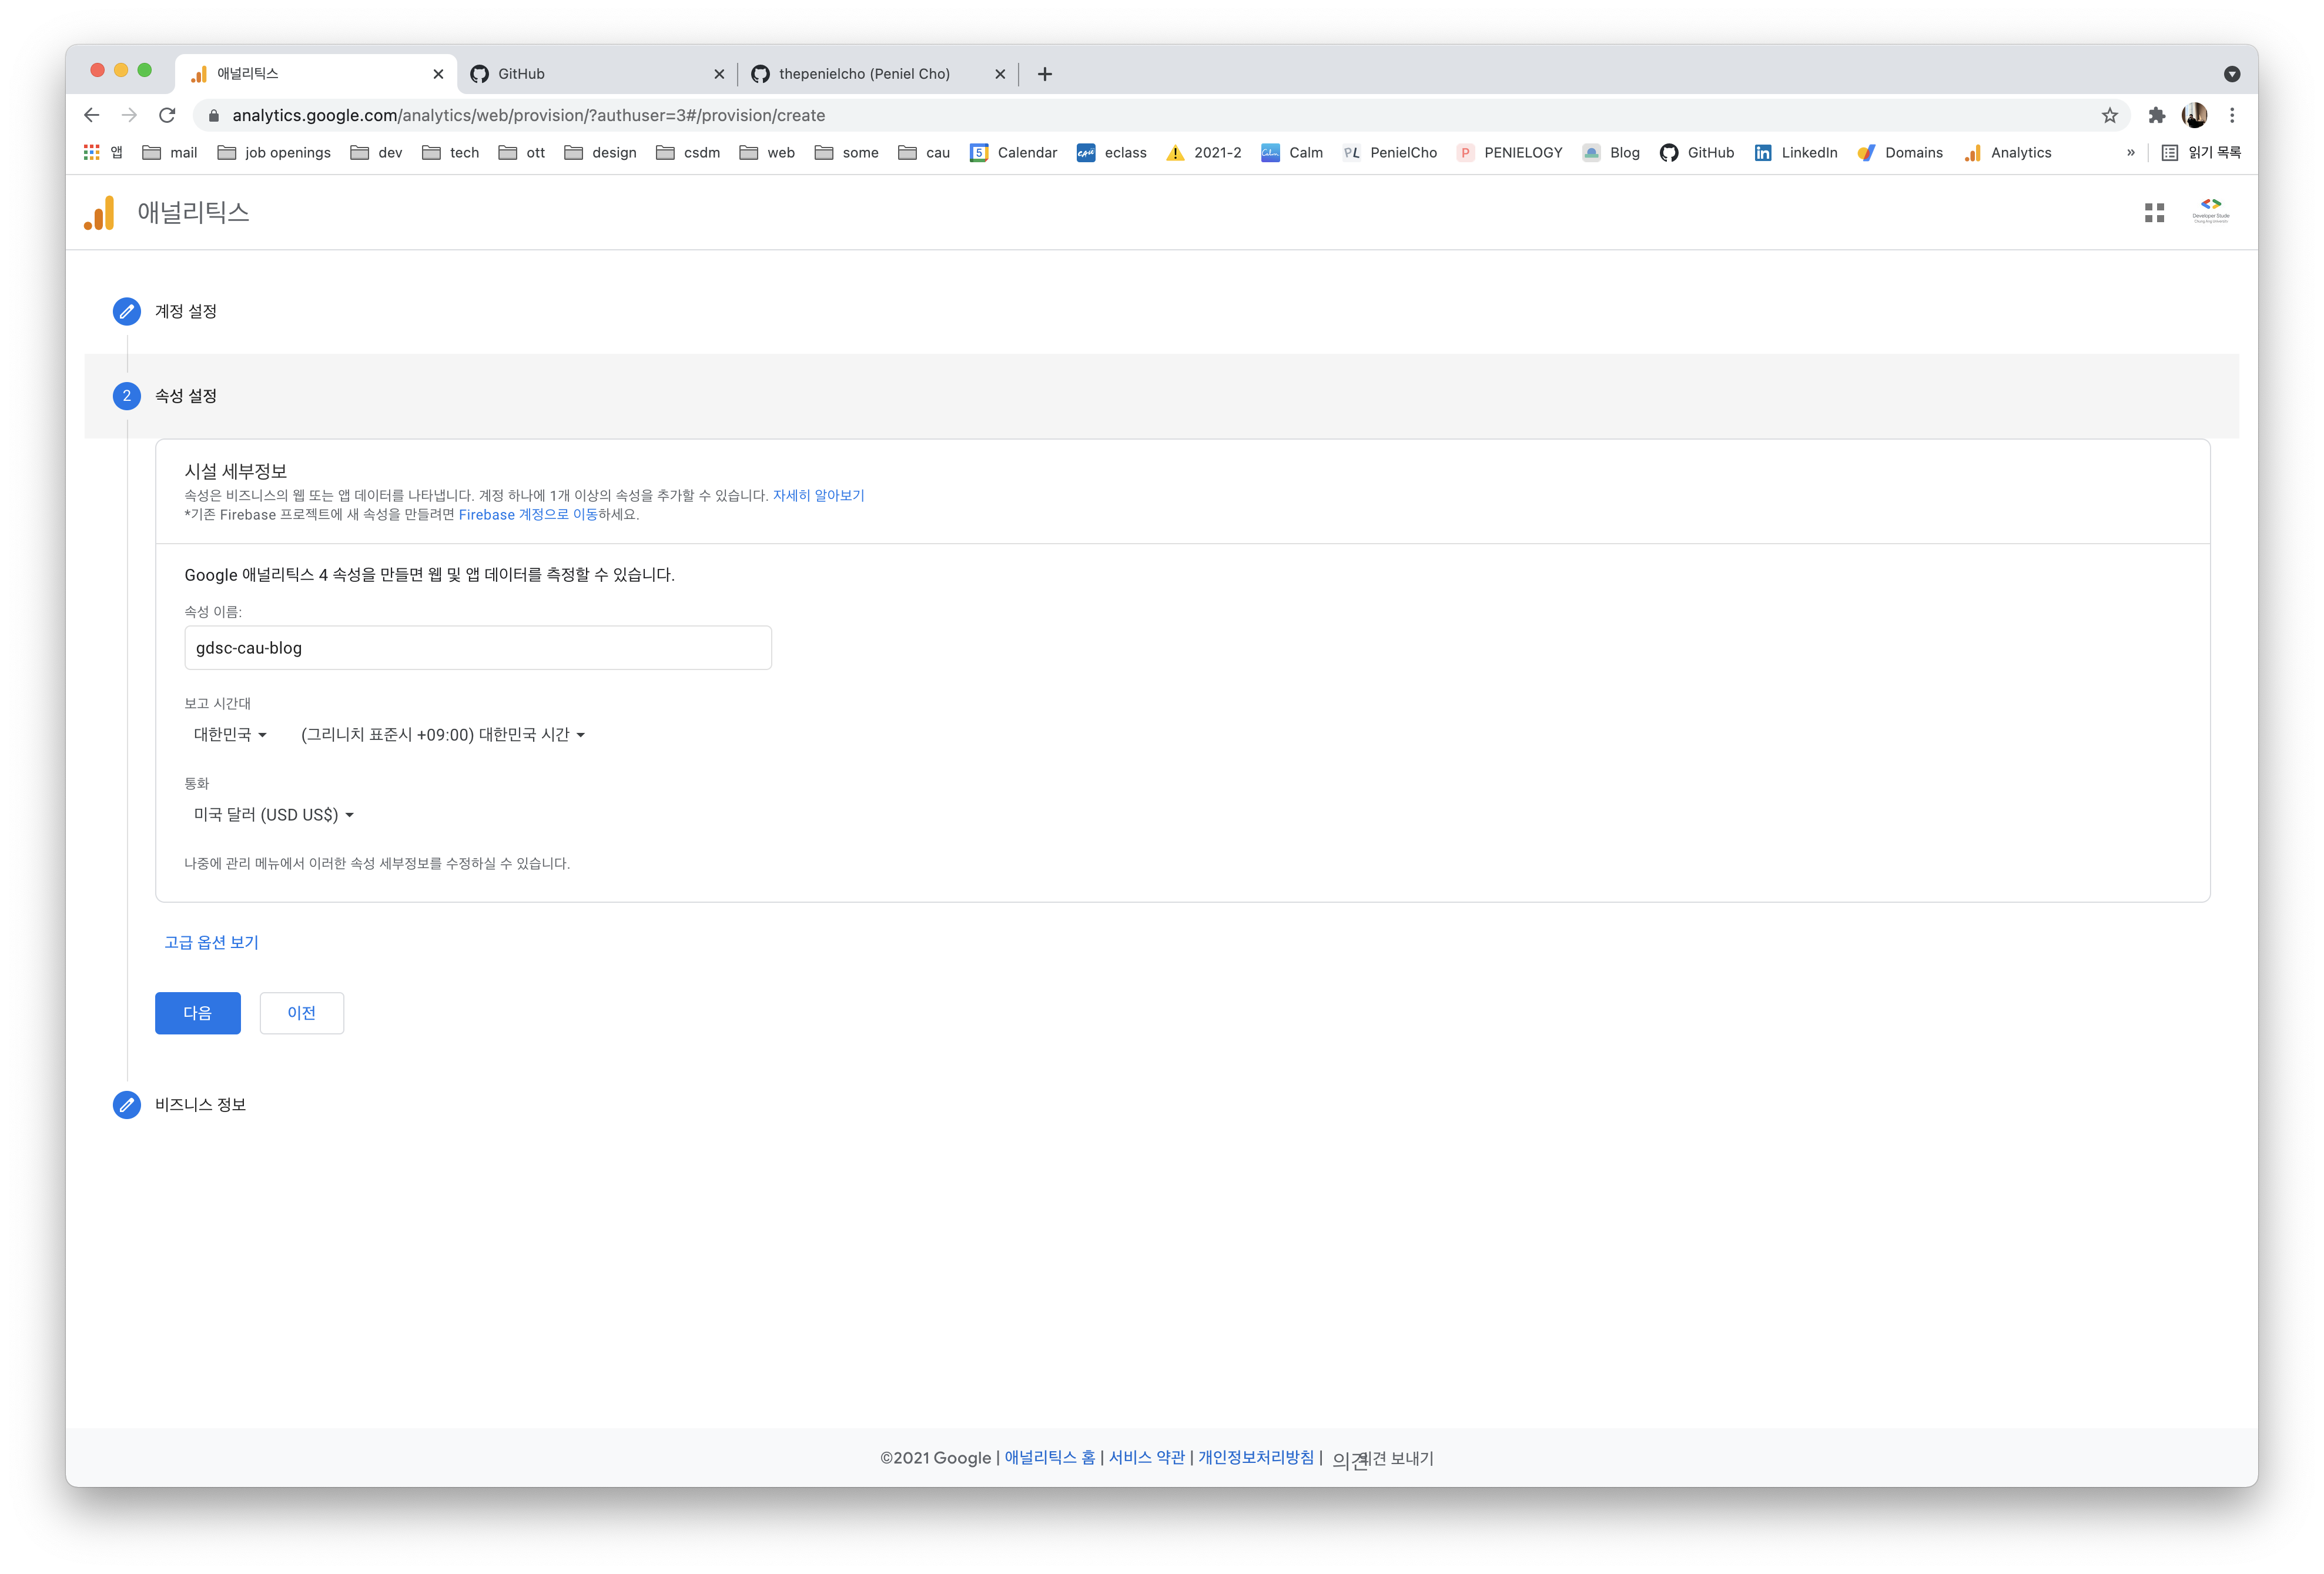Open the new tab plus button
The width and height of the screenshot is (2324, 1574).
[x=1044, y=73]
